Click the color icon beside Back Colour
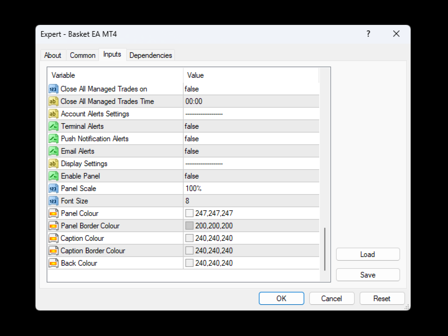Image resolution: width=448 pixels, height=336 pixels. (x=54, y=263)
